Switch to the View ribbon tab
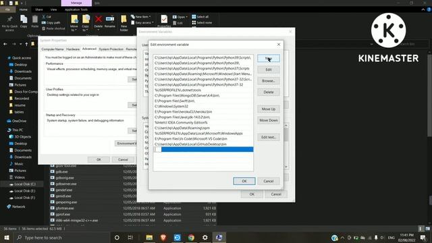432x243 pixels. [x=53, y=9]
